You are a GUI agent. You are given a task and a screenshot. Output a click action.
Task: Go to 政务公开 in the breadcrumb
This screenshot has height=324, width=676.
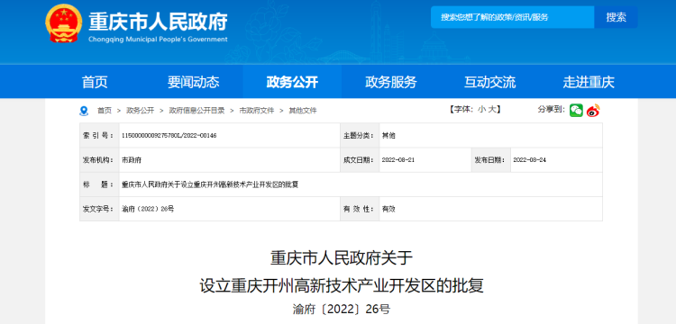140,111
